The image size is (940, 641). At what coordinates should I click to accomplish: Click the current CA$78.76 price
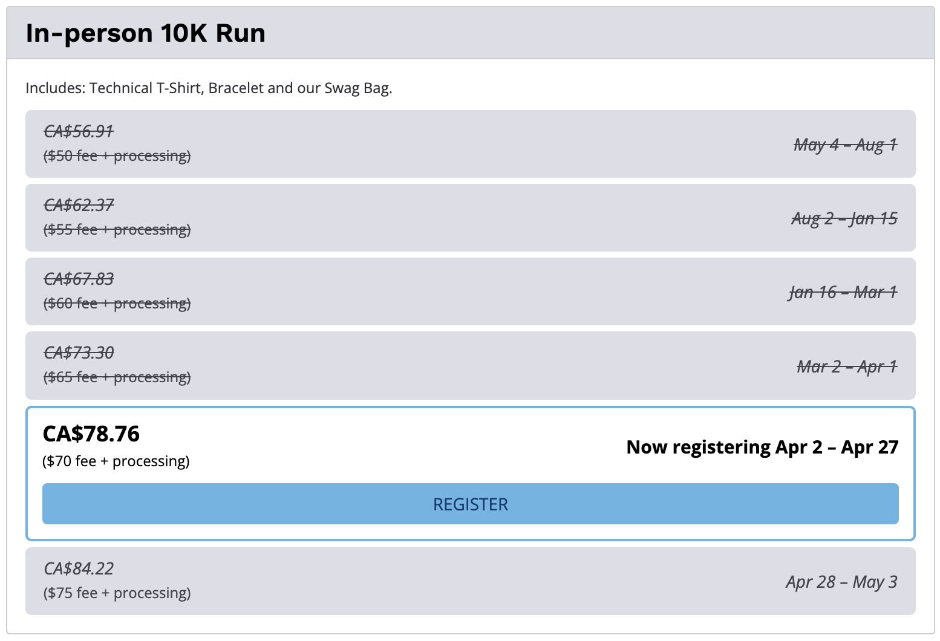coord(91,434)
